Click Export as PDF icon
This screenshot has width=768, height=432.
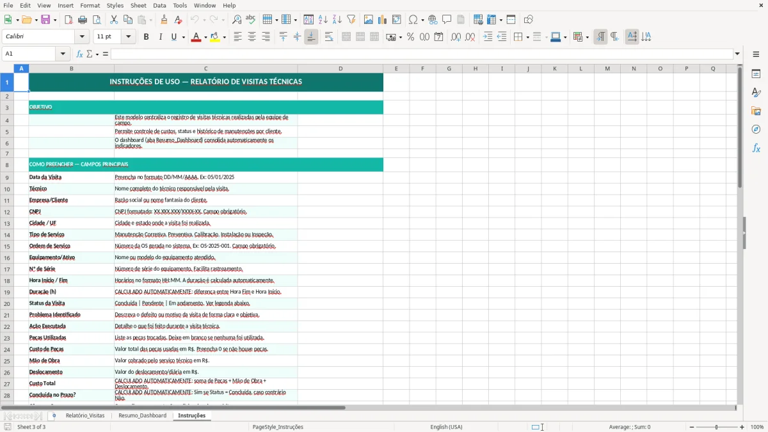point(68,20)
